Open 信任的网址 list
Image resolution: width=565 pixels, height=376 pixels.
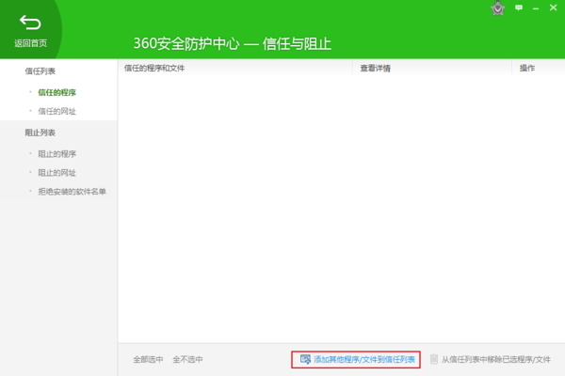pyautogui.click(x=56, y=111)
